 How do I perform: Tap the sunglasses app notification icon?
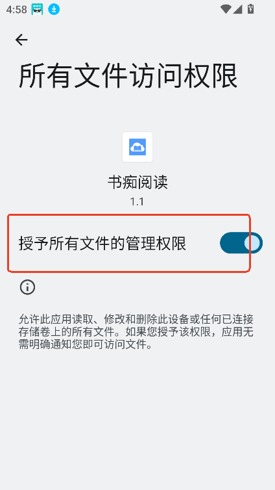(37, 9)
